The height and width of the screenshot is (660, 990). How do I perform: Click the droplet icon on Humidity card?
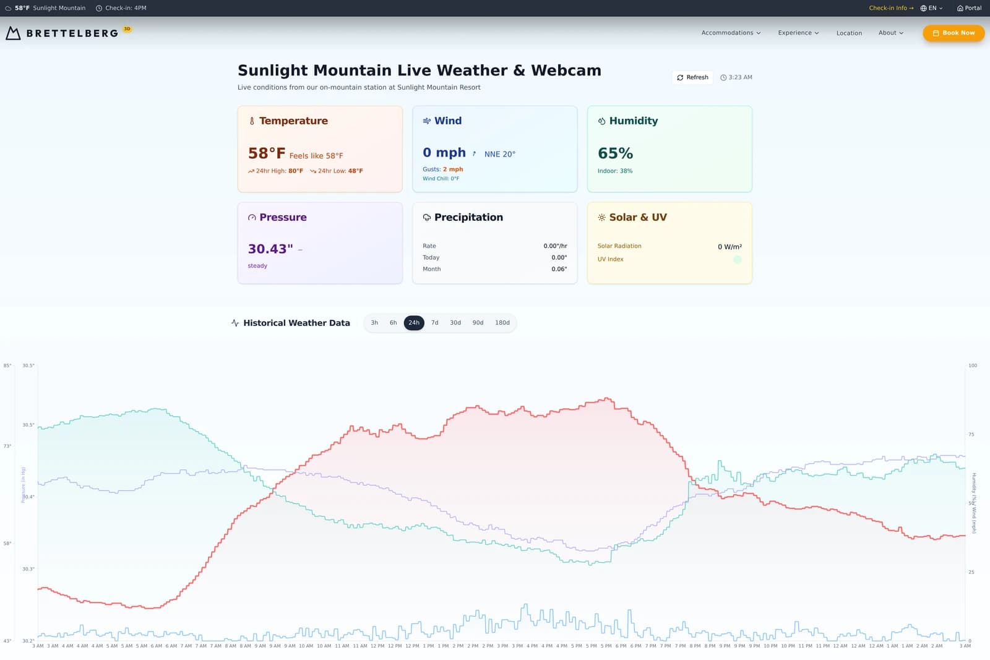pos(601,121)
